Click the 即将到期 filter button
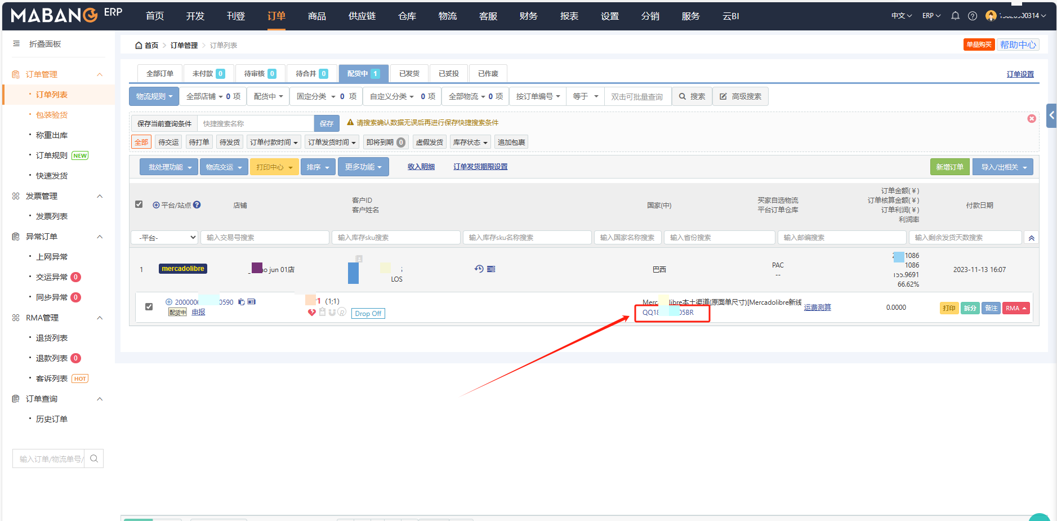The height and width of the screenshot is (521, 1057). (386, 143)
